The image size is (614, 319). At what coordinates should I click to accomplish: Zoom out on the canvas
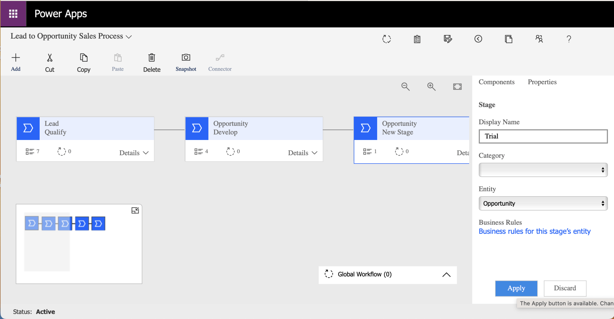pos(405,86)
